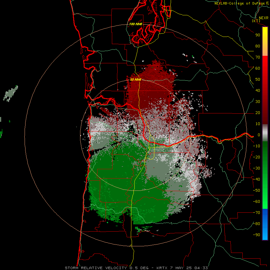Screen dimensions: 270x270
Task: Click the 10 label on velocity scale
Action: tap(258, 124)
